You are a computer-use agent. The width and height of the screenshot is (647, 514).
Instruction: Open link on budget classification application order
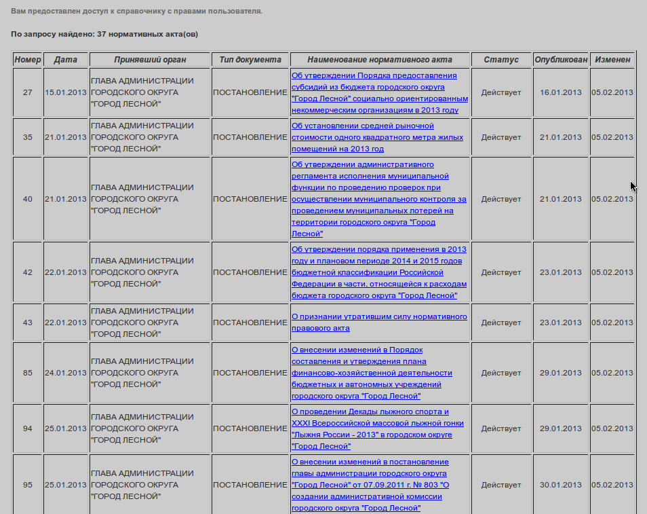pos(379,272)
